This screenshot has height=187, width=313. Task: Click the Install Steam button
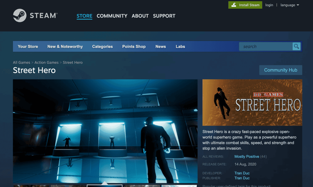[x=245, y=5]
